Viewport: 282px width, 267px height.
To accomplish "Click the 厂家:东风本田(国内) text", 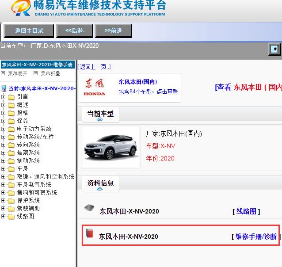I will (174, 133).
